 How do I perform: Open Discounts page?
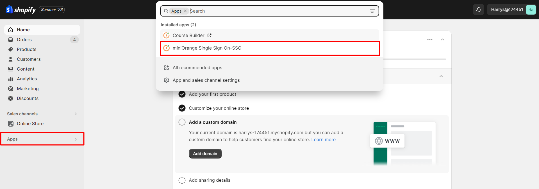[42, 98]
